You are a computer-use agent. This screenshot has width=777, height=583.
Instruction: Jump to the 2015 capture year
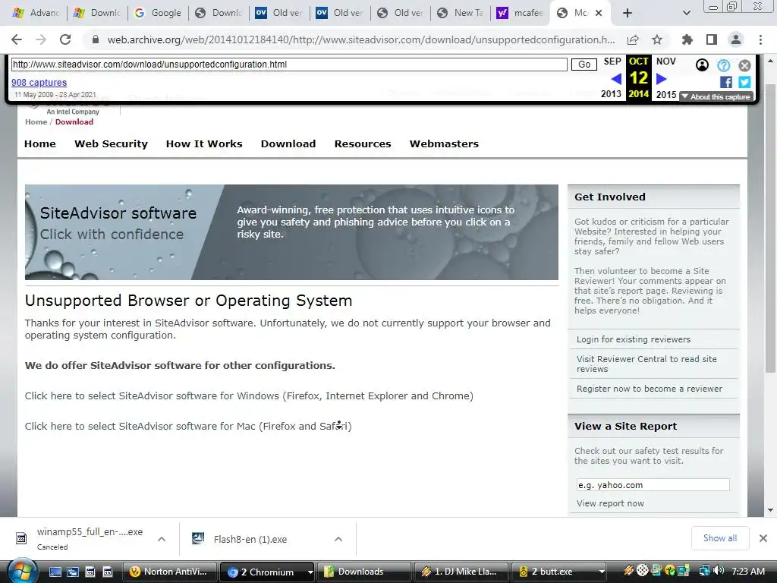click(666, 94)
